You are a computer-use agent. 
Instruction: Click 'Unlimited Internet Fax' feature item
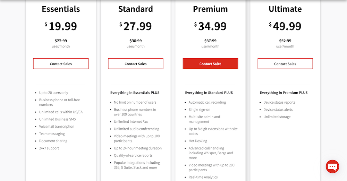(131, 122)
